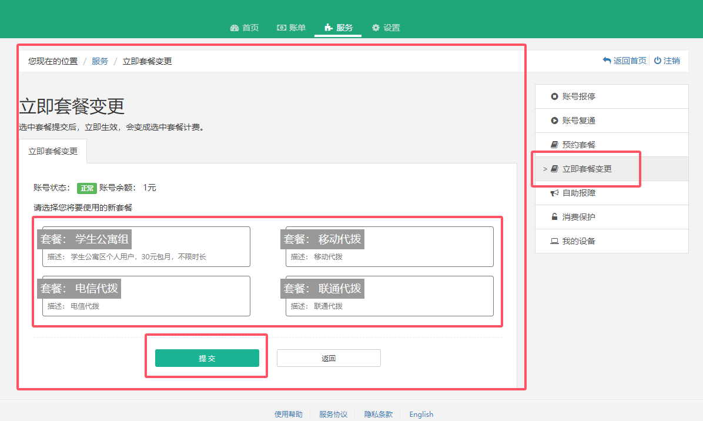Click the 我的设备 laptop icon
703x421 pixels.
click(x=554, y=241)
